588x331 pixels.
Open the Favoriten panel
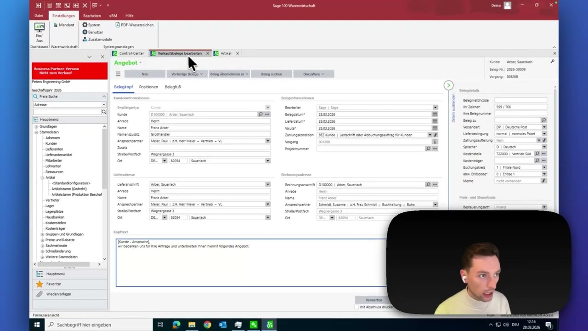click(69, 284)
